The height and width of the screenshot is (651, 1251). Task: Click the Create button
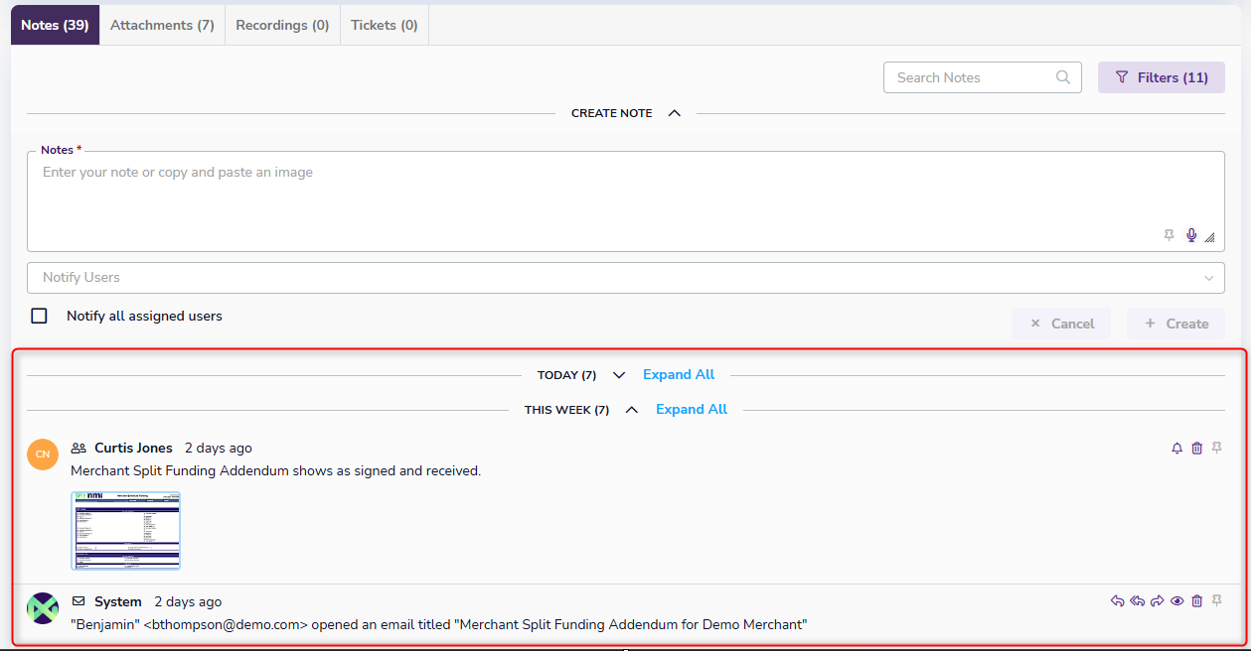(1175, 324)
